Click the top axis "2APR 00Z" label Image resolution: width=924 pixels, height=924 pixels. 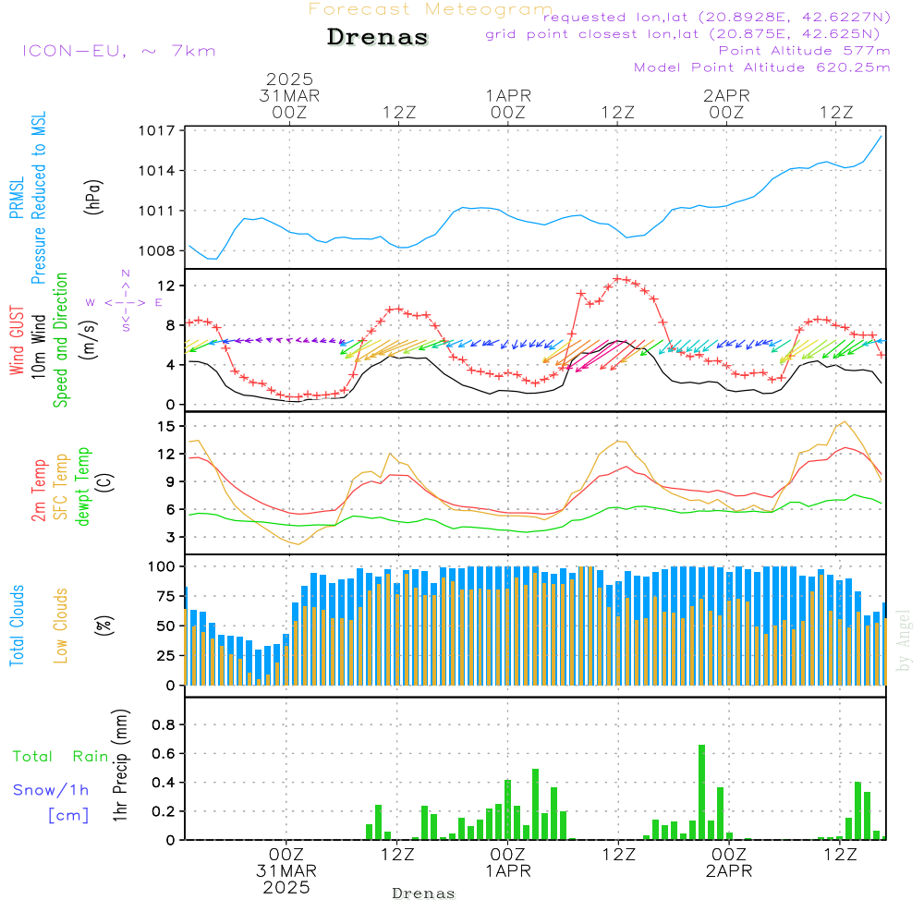pyautogui.click(x=726, y=103)
